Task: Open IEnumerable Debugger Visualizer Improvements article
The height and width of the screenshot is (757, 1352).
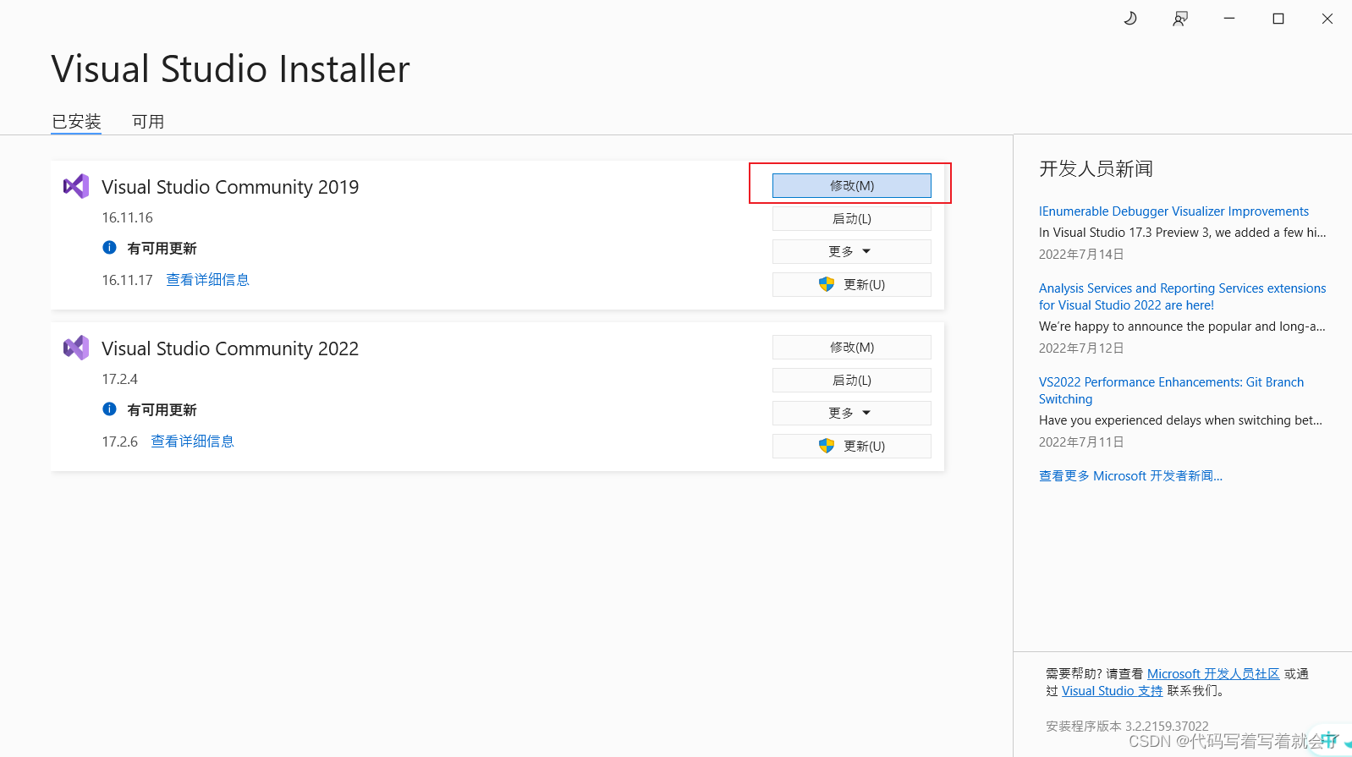Action: coord(1173,211)
